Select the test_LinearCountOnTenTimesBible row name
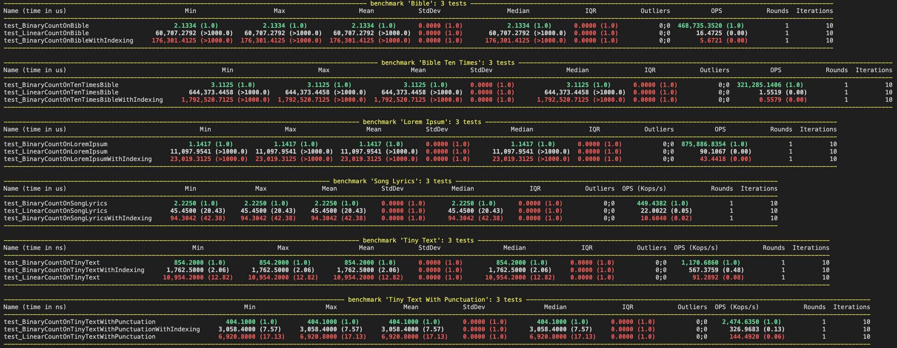The width and height of the screenshot is (897, 348). [x=61, y=93]
